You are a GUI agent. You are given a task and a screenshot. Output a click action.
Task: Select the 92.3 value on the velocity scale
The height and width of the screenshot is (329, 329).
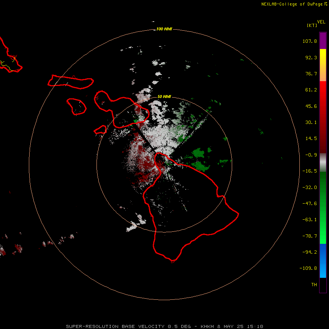point(311,57)
